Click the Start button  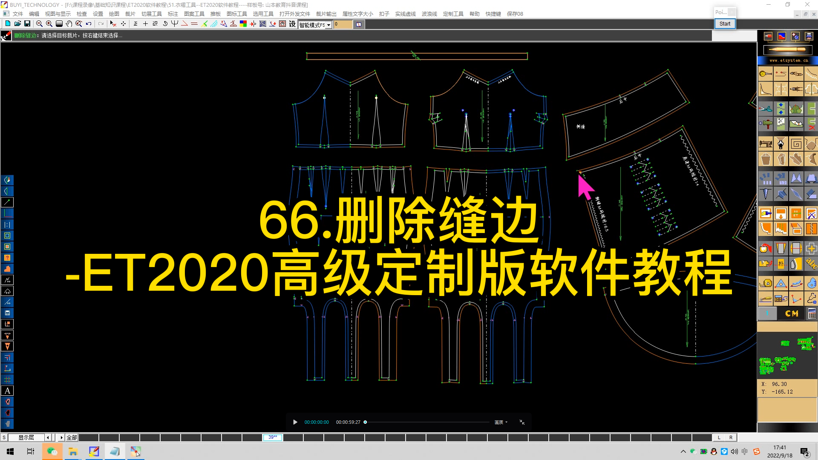click(725, 24)
